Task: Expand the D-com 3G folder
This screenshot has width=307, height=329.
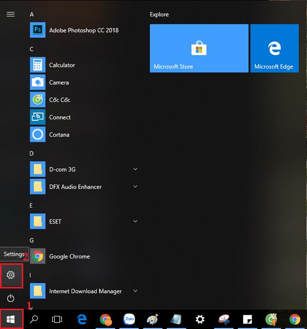Action: [x=135, y=169]
